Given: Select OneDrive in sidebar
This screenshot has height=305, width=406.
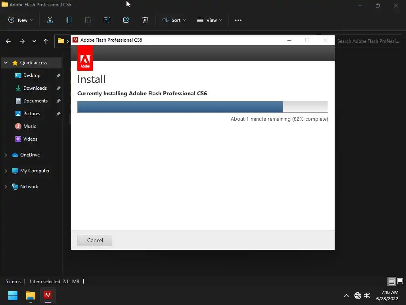Looking at the screenshot, I should (30, 155).
